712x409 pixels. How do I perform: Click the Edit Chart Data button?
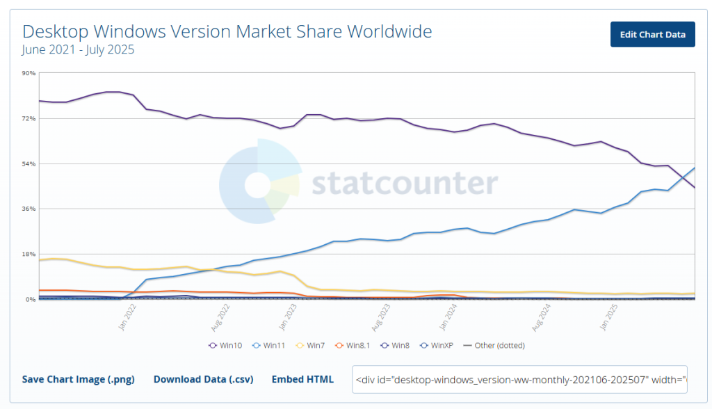point(652,34)
